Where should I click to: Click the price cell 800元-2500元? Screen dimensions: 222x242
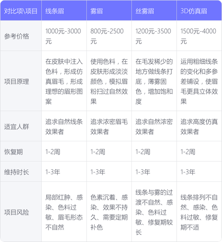109,36
